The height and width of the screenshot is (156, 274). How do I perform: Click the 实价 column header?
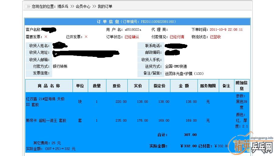pos(138,86)
